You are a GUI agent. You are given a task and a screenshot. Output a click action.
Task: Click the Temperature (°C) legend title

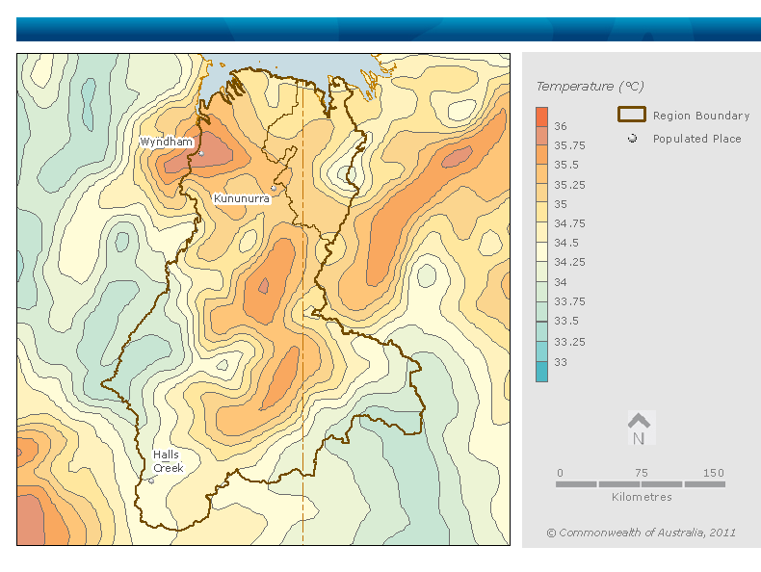[590, 87]
